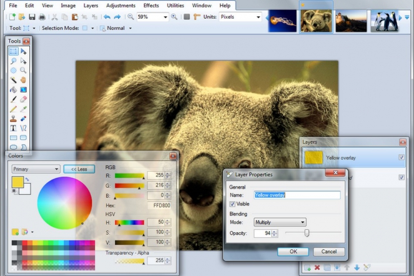Select the Magic Wand tool
The image size is (414, 276).
pos(14,80)
